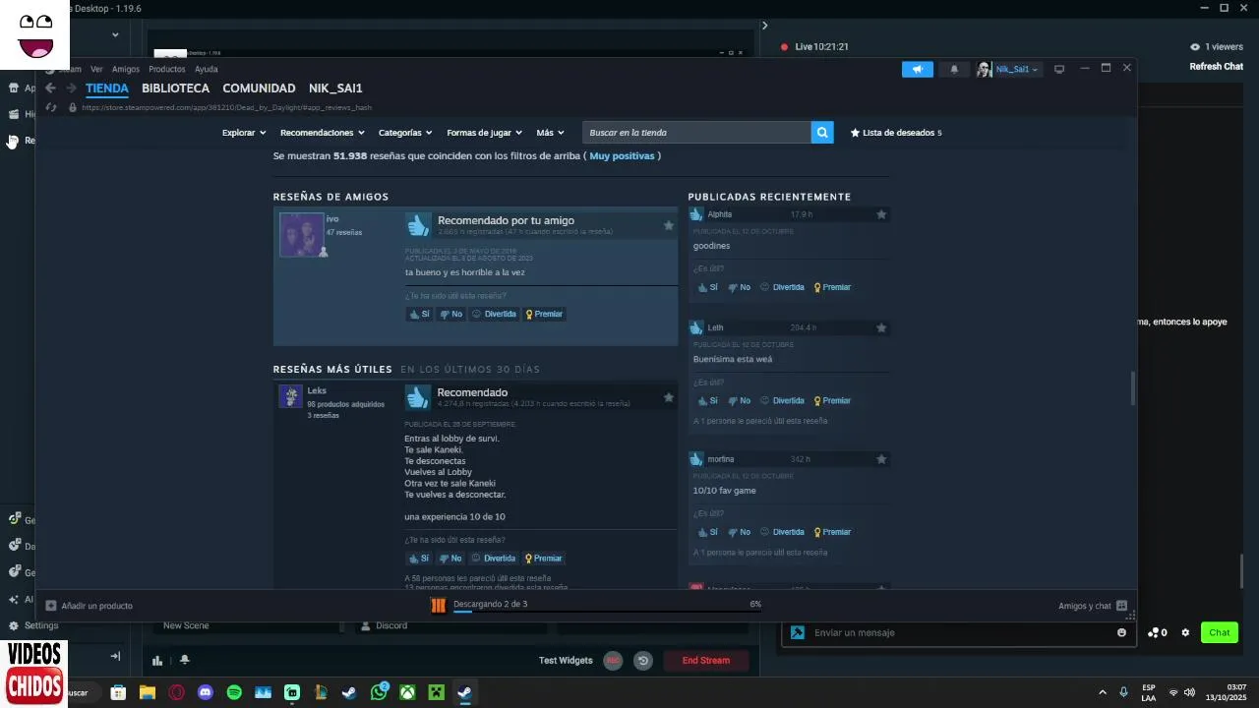Open the COMUNIDAD tab
This screenshot has height=708, width=1259.
[x=259, y=88]
